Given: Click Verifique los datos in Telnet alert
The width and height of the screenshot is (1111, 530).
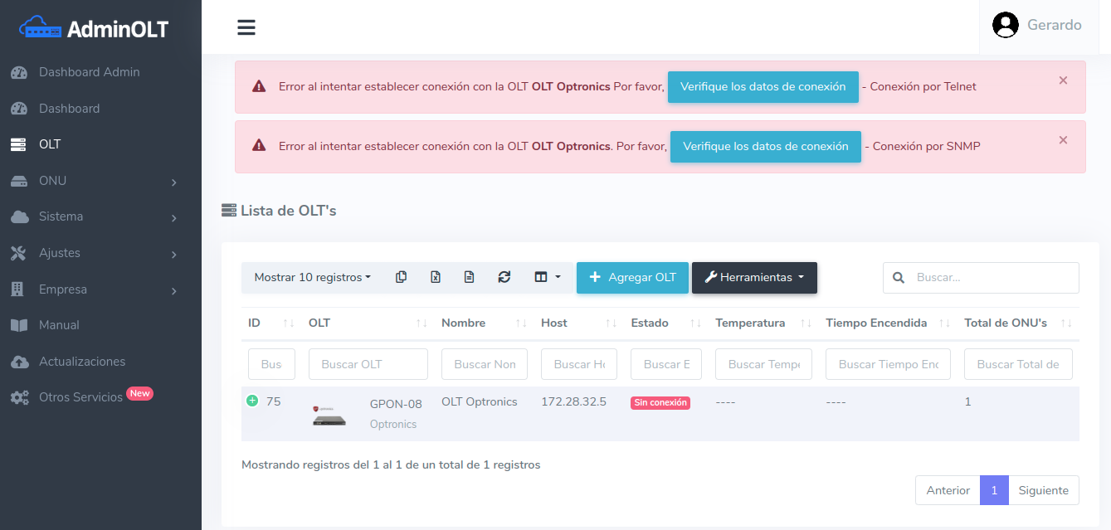Looking at the screenshot, I should [x=763, y=87].
